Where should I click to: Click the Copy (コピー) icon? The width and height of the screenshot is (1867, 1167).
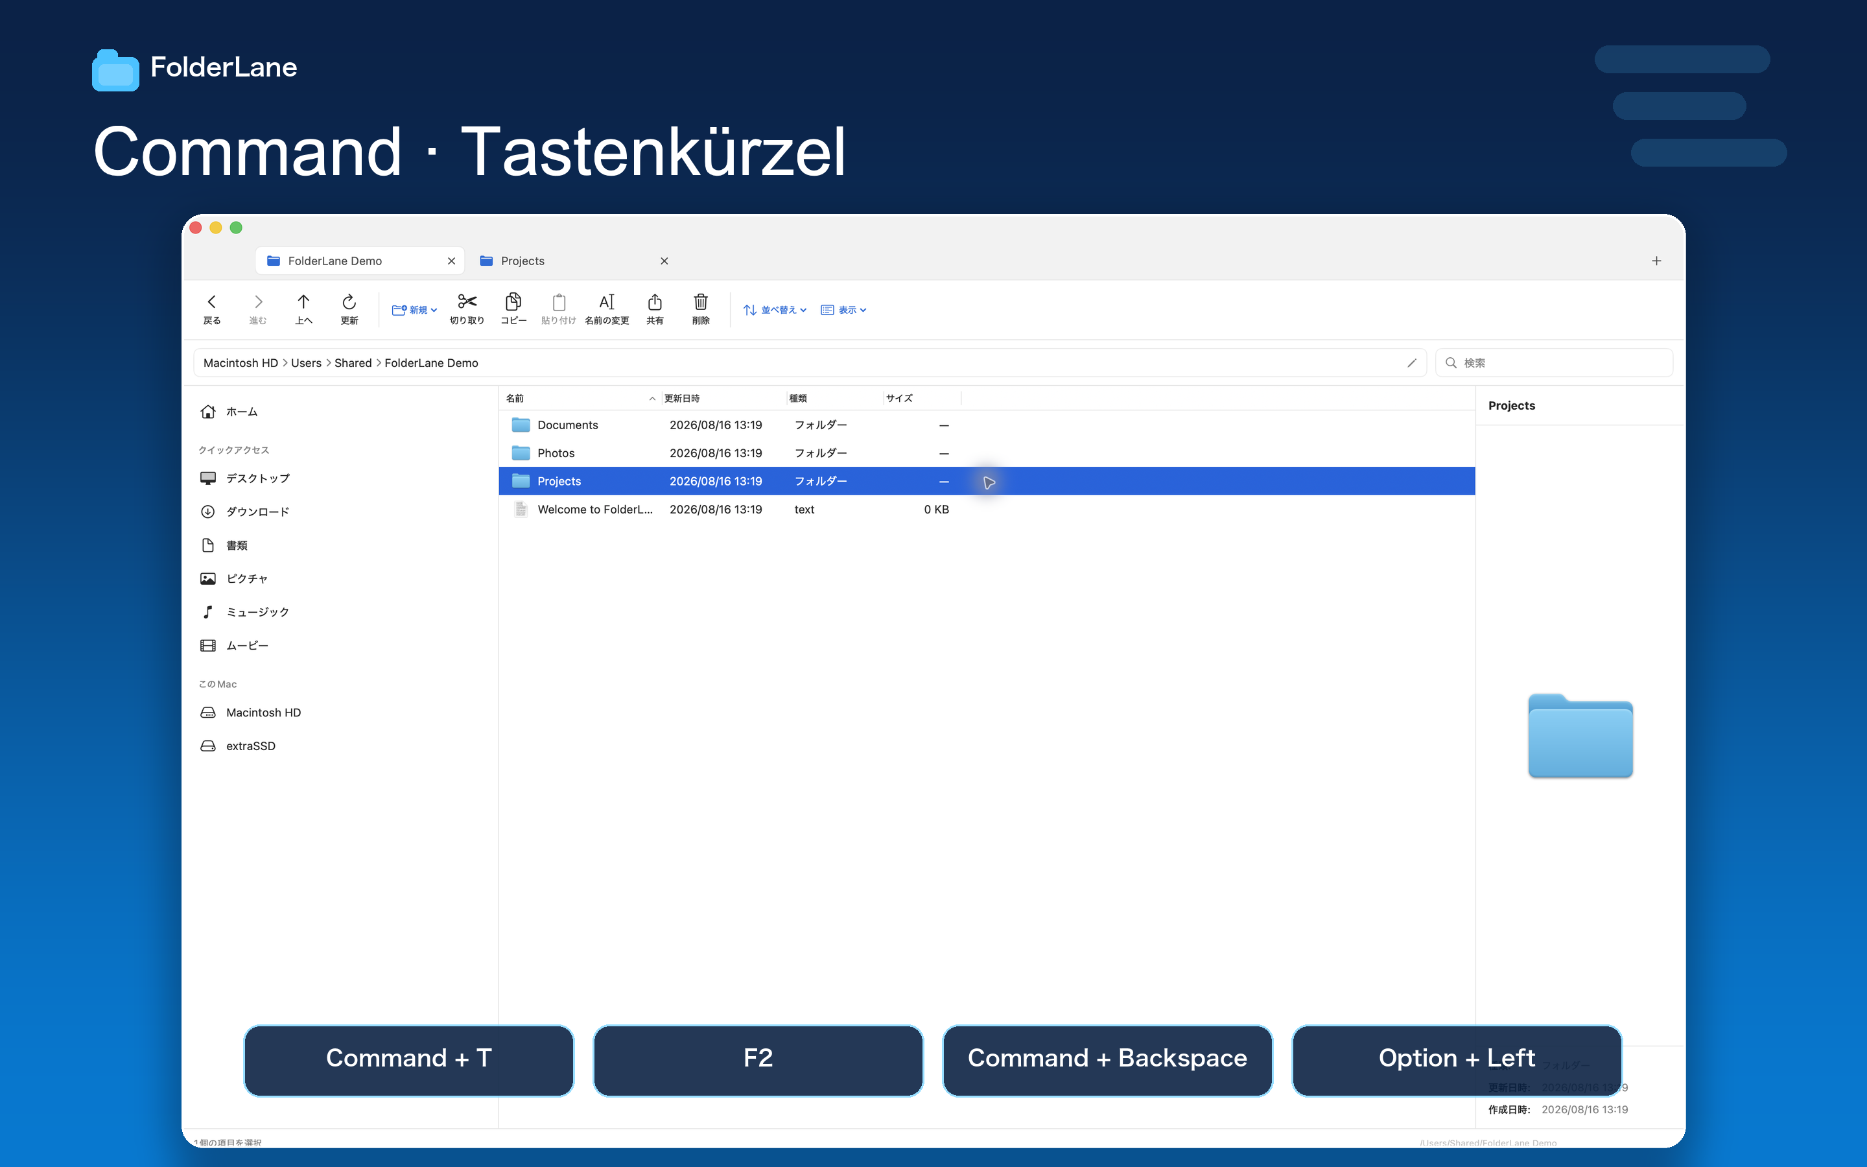point(513,301)
